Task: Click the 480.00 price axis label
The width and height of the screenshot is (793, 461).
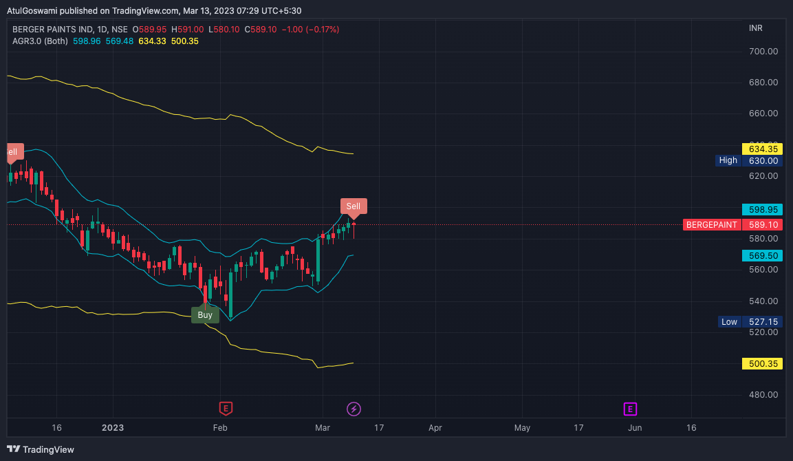Action: click(763, 395)
